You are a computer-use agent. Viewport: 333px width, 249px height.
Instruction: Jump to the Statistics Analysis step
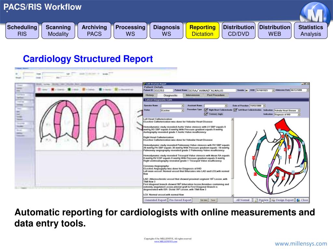[311, 30]
